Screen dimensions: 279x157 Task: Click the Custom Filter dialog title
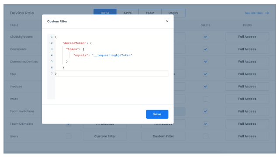pos(57,21)
